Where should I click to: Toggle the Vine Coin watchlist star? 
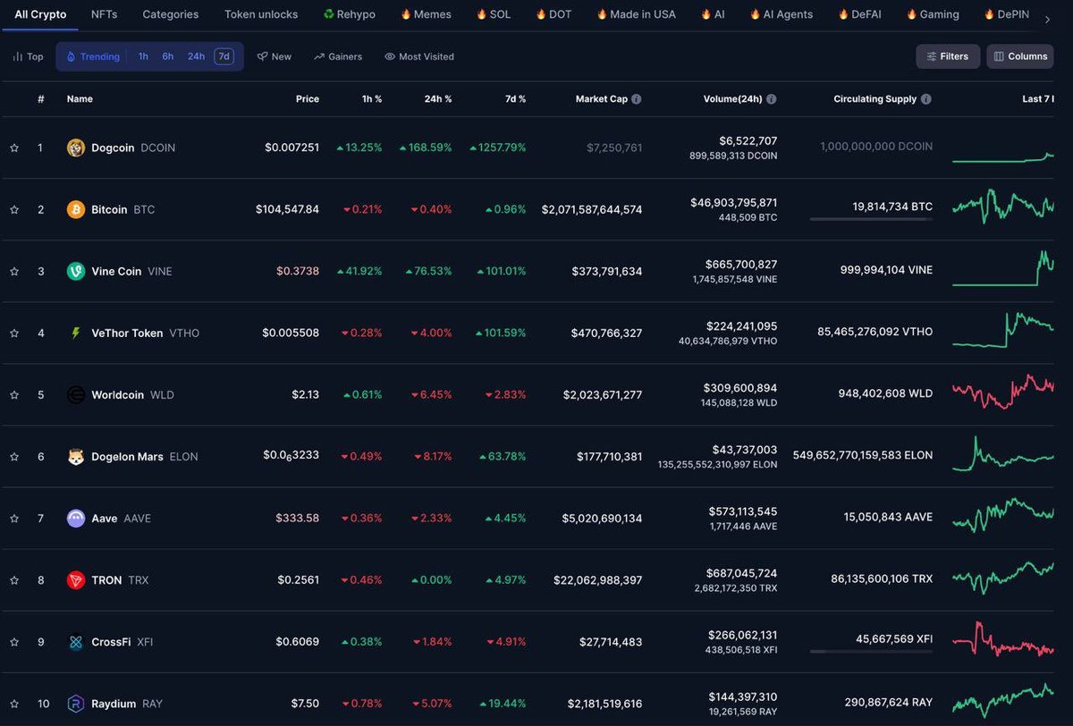click(x=14, y=271)
